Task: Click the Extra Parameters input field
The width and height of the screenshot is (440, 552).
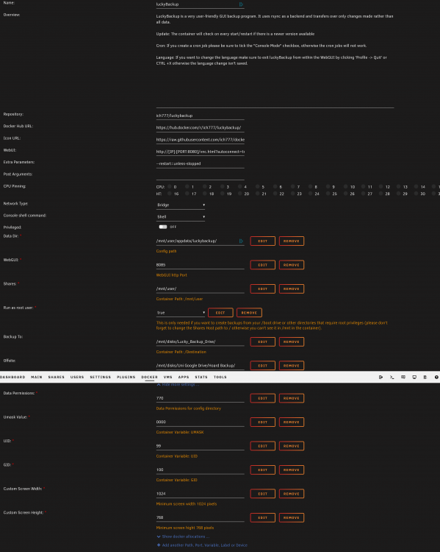Action: pos(200,163)
